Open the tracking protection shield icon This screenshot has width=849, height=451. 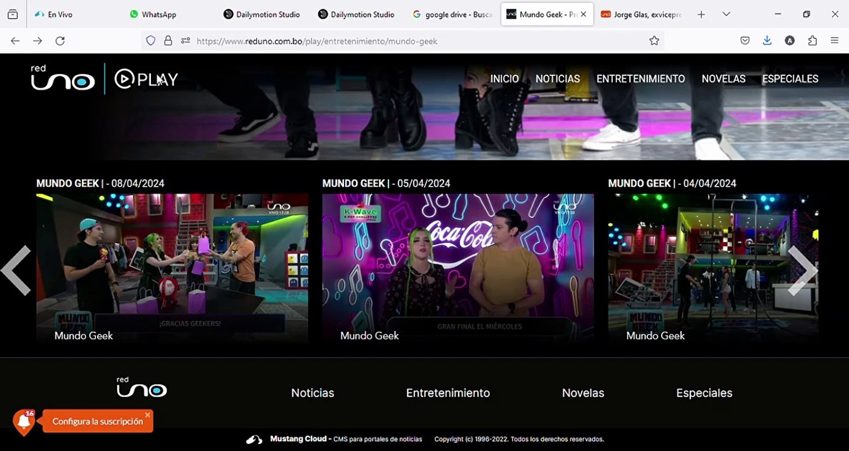(150, 41)
